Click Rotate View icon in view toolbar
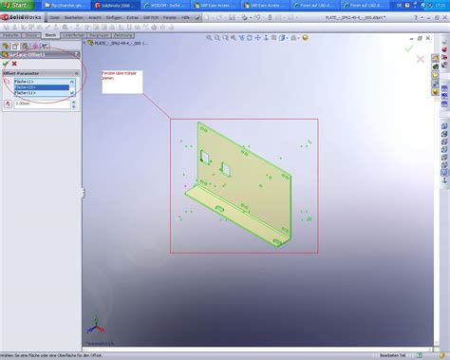The width and height of the screenshot is (450, 360). click(250, 38)
